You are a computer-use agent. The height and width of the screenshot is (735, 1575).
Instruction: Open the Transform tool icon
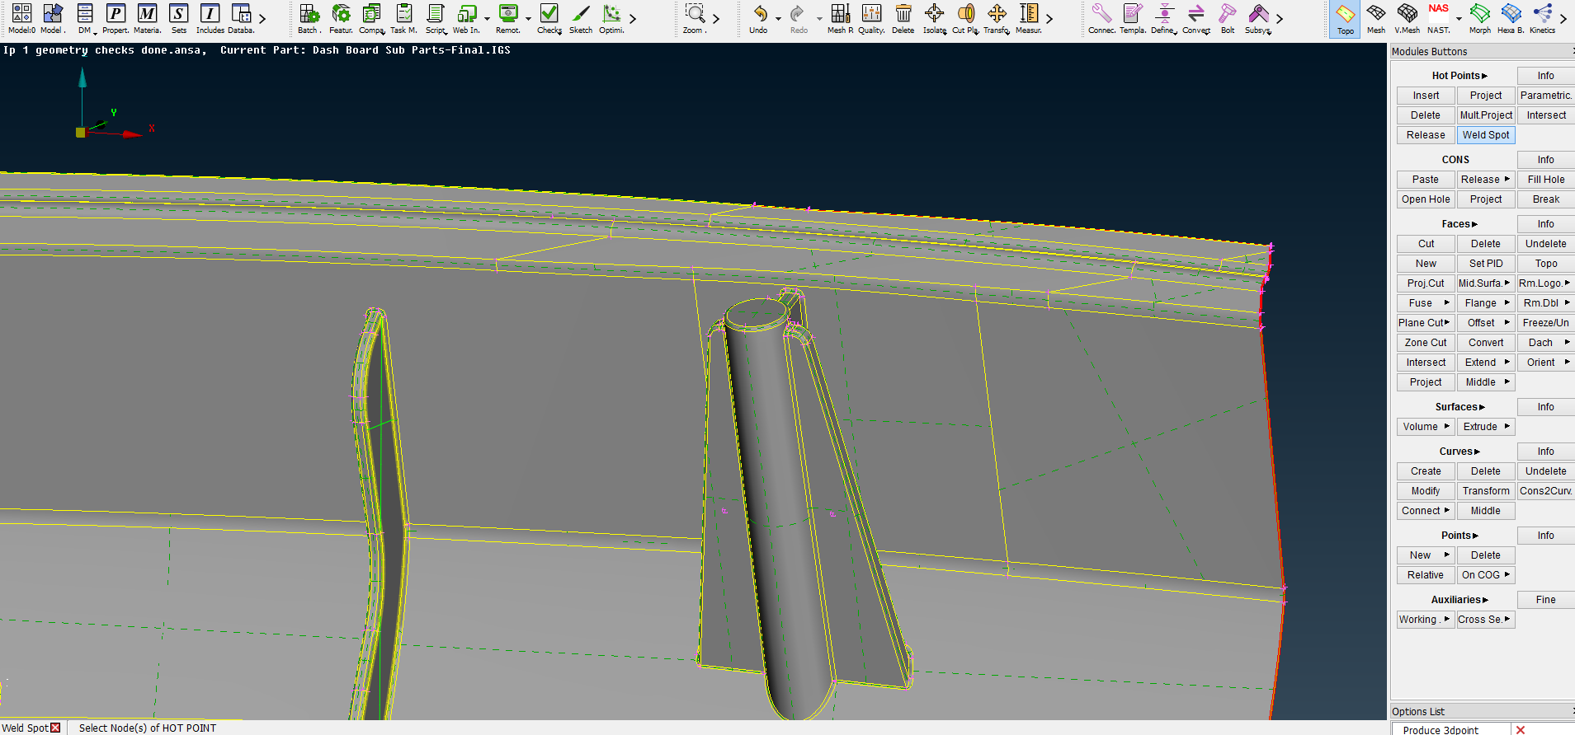click(997, 18)
